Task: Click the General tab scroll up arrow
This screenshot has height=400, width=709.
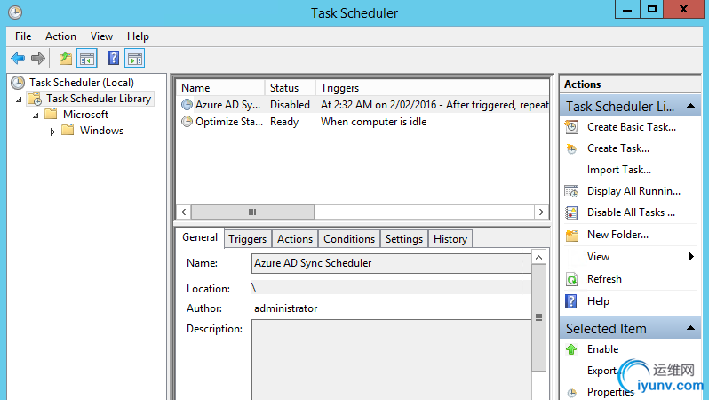Action: coord(538,258)
